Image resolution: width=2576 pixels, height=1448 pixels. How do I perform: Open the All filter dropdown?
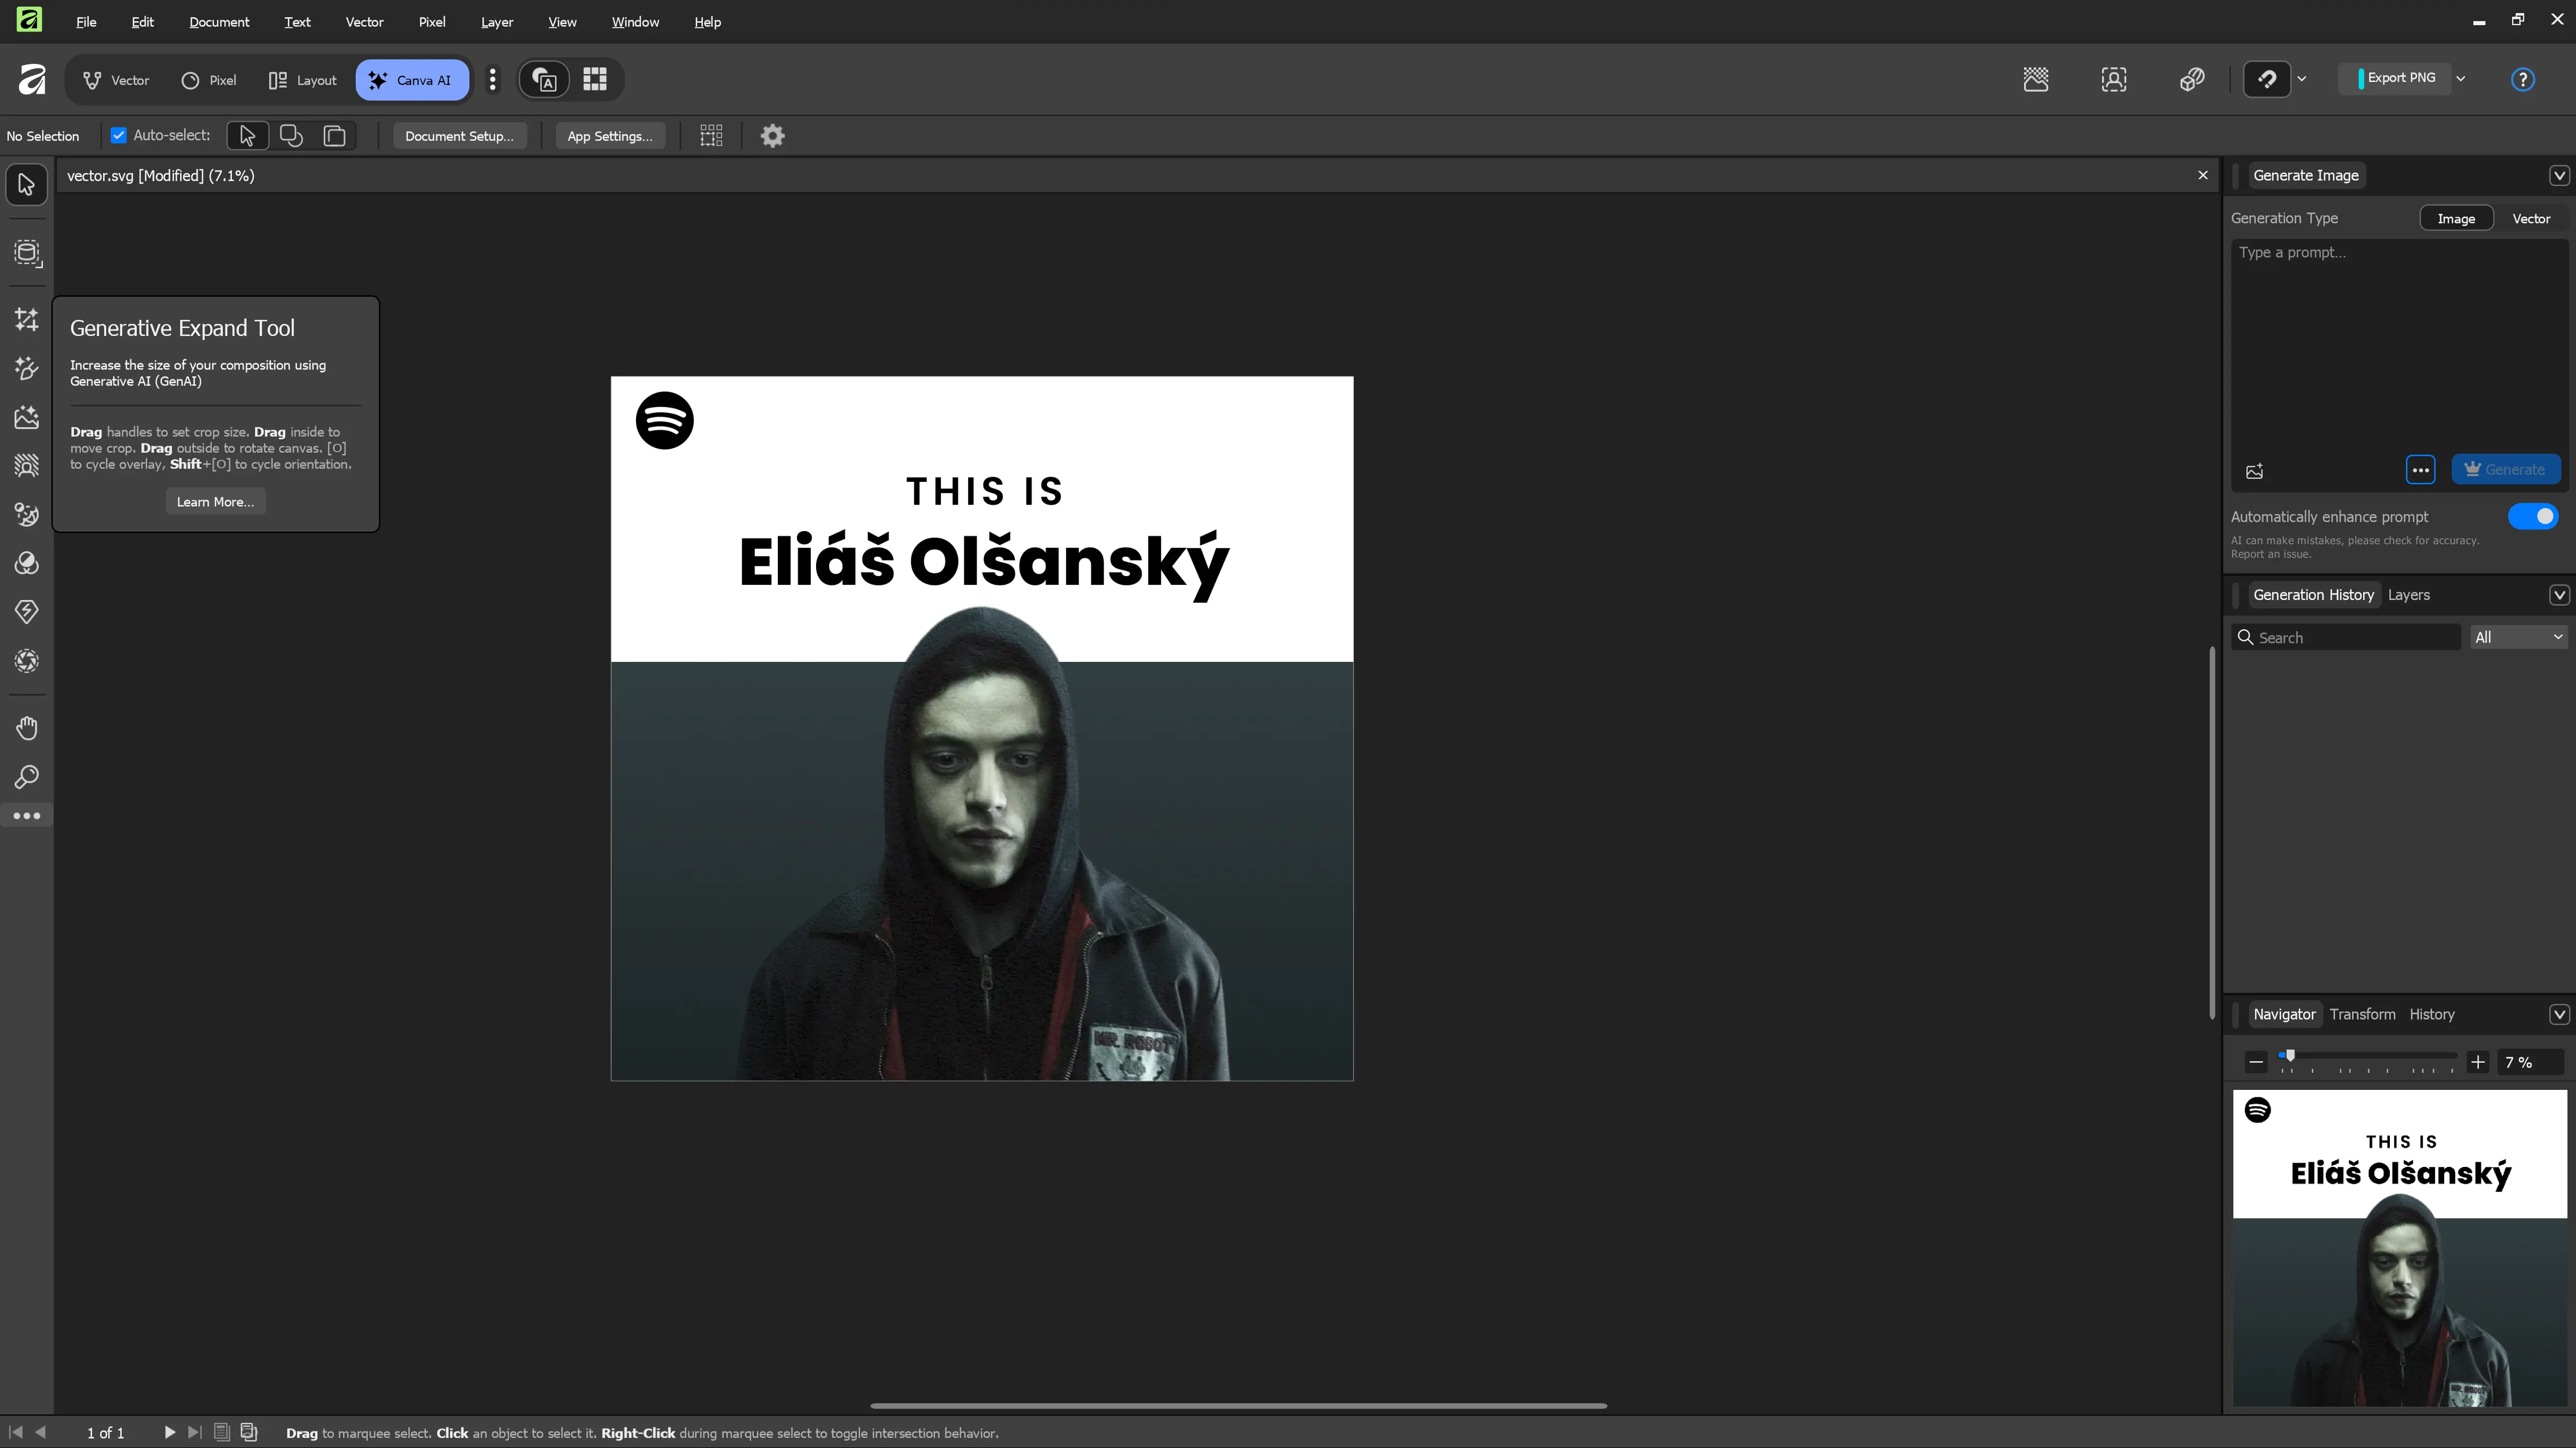point(2518,637)
